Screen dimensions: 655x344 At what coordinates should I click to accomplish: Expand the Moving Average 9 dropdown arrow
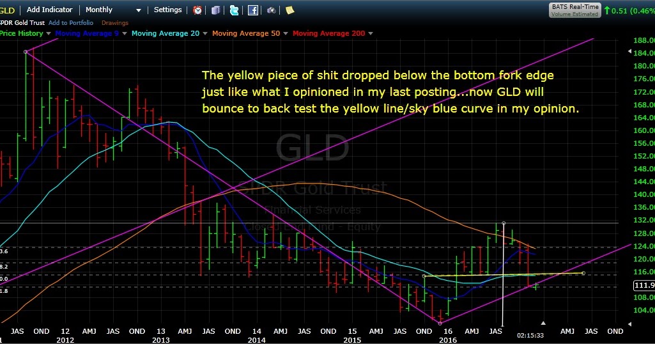(x=125, y=33)
